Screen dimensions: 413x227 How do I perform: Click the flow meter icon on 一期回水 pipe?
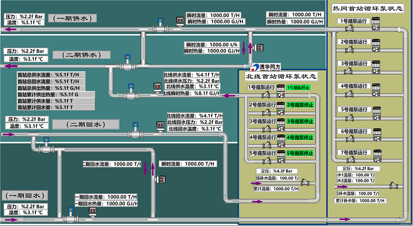click(70, 215)
